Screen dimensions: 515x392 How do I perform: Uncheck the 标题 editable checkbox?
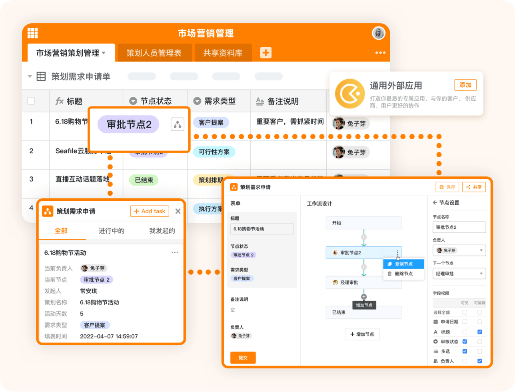(479, 332)
